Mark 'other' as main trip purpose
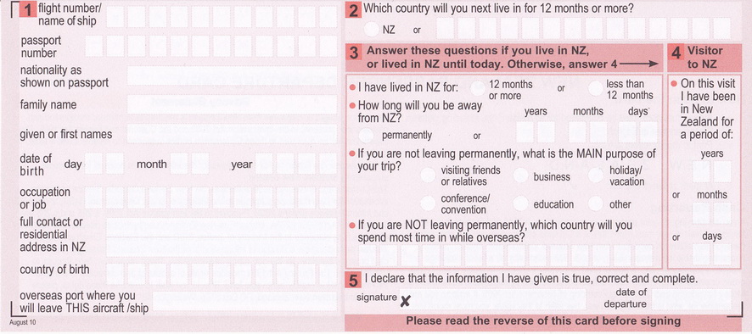The height and width of the screenshot is (334, 752). click(x=596, y=203)
